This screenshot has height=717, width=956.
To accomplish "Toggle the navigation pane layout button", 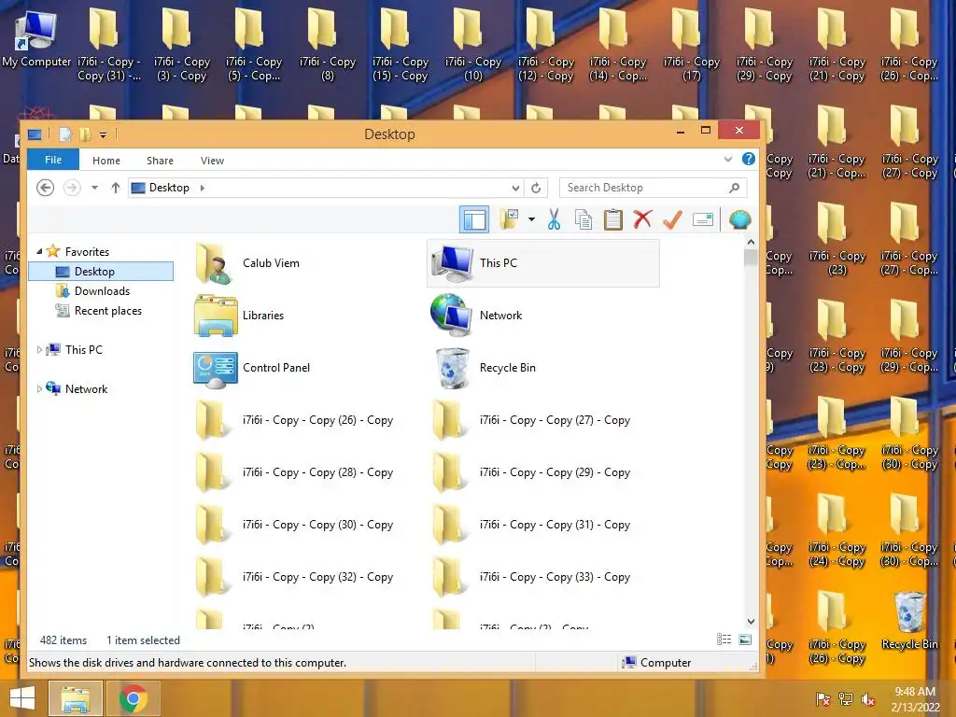I will pyautogui.click(x=473, y=219).
